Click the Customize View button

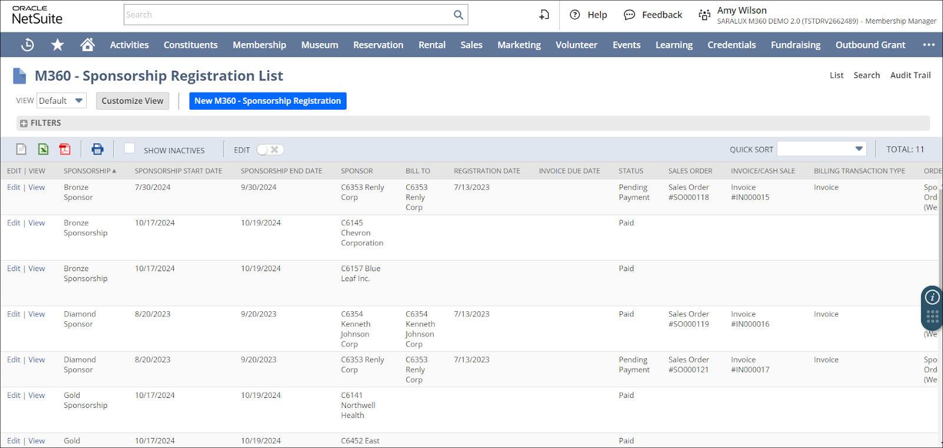[x=132, y=101]
